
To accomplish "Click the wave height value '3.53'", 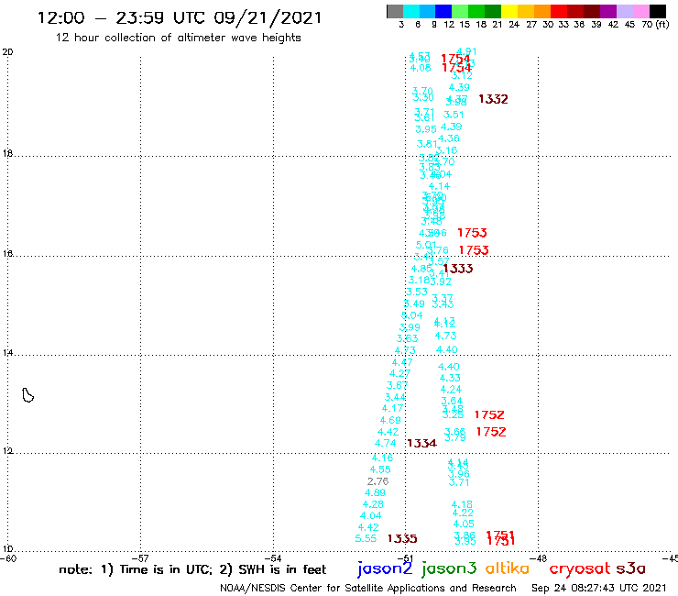I will 417,292.
